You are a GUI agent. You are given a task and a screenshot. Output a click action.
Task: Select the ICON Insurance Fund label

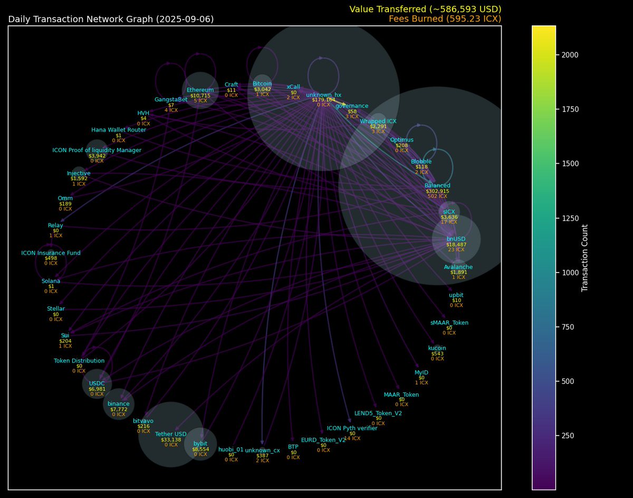coord(51,252)
